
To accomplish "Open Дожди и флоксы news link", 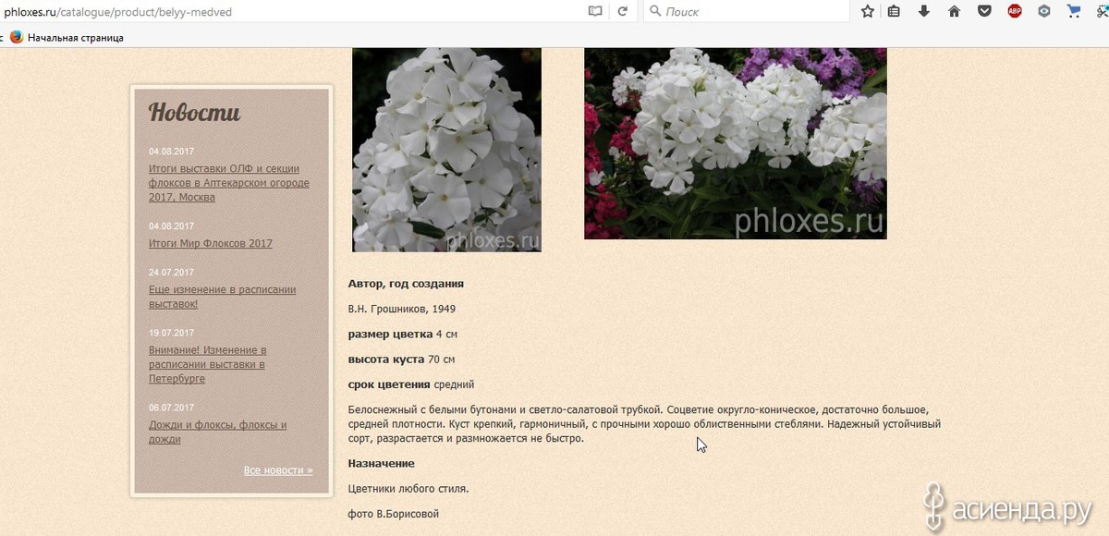I will [x=217, y=432].
